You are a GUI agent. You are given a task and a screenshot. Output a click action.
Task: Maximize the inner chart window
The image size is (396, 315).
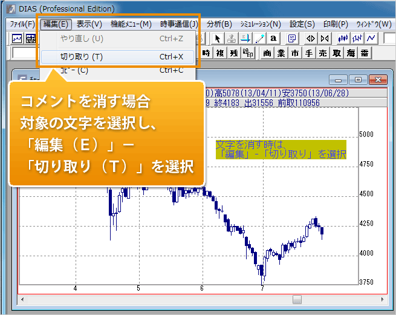[x=358, y=80]
